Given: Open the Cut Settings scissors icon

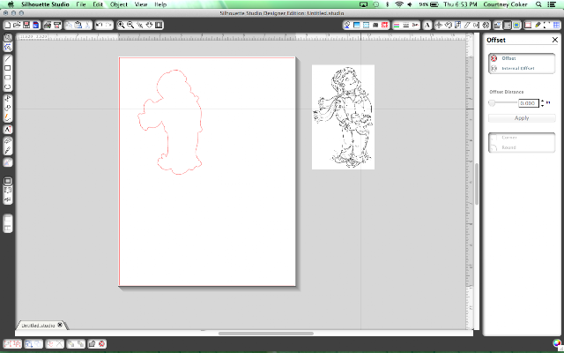Looking at the screenshot, I should [x=415, y=25].
